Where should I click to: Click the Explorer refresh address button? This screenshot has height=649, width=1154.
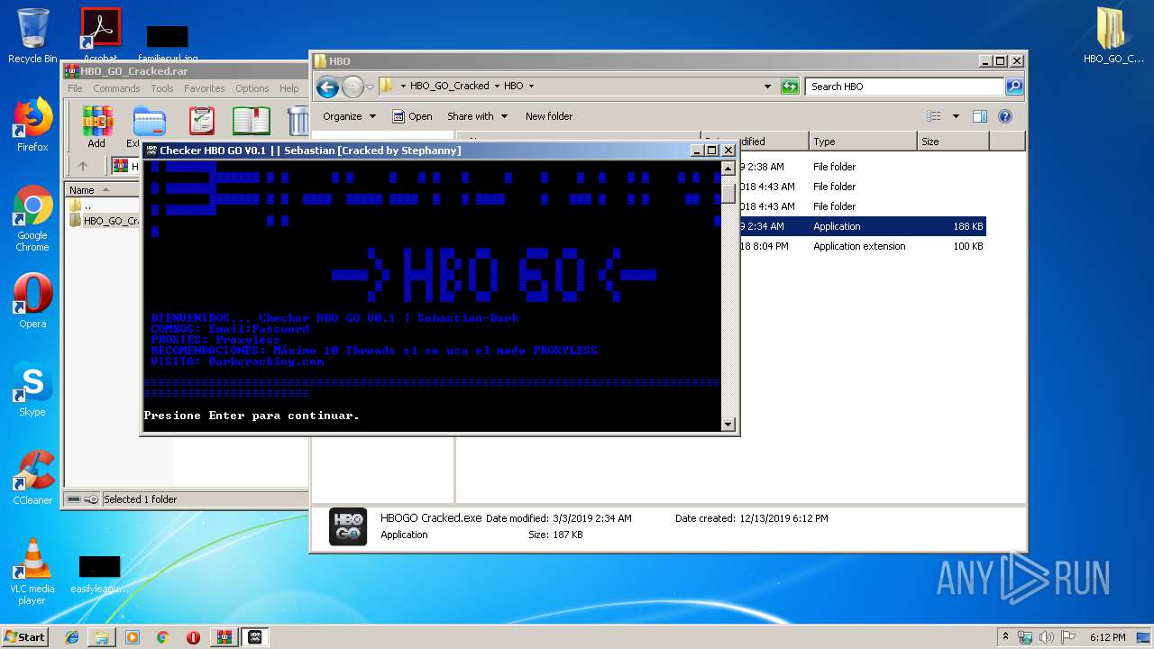(790, 87)
